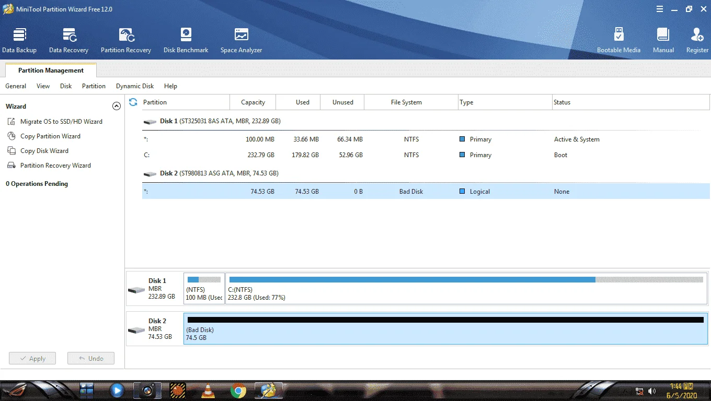Open the camera app in the taskbar
The height and width of the screenshot is (401, 711).
[x=147, y=390]
